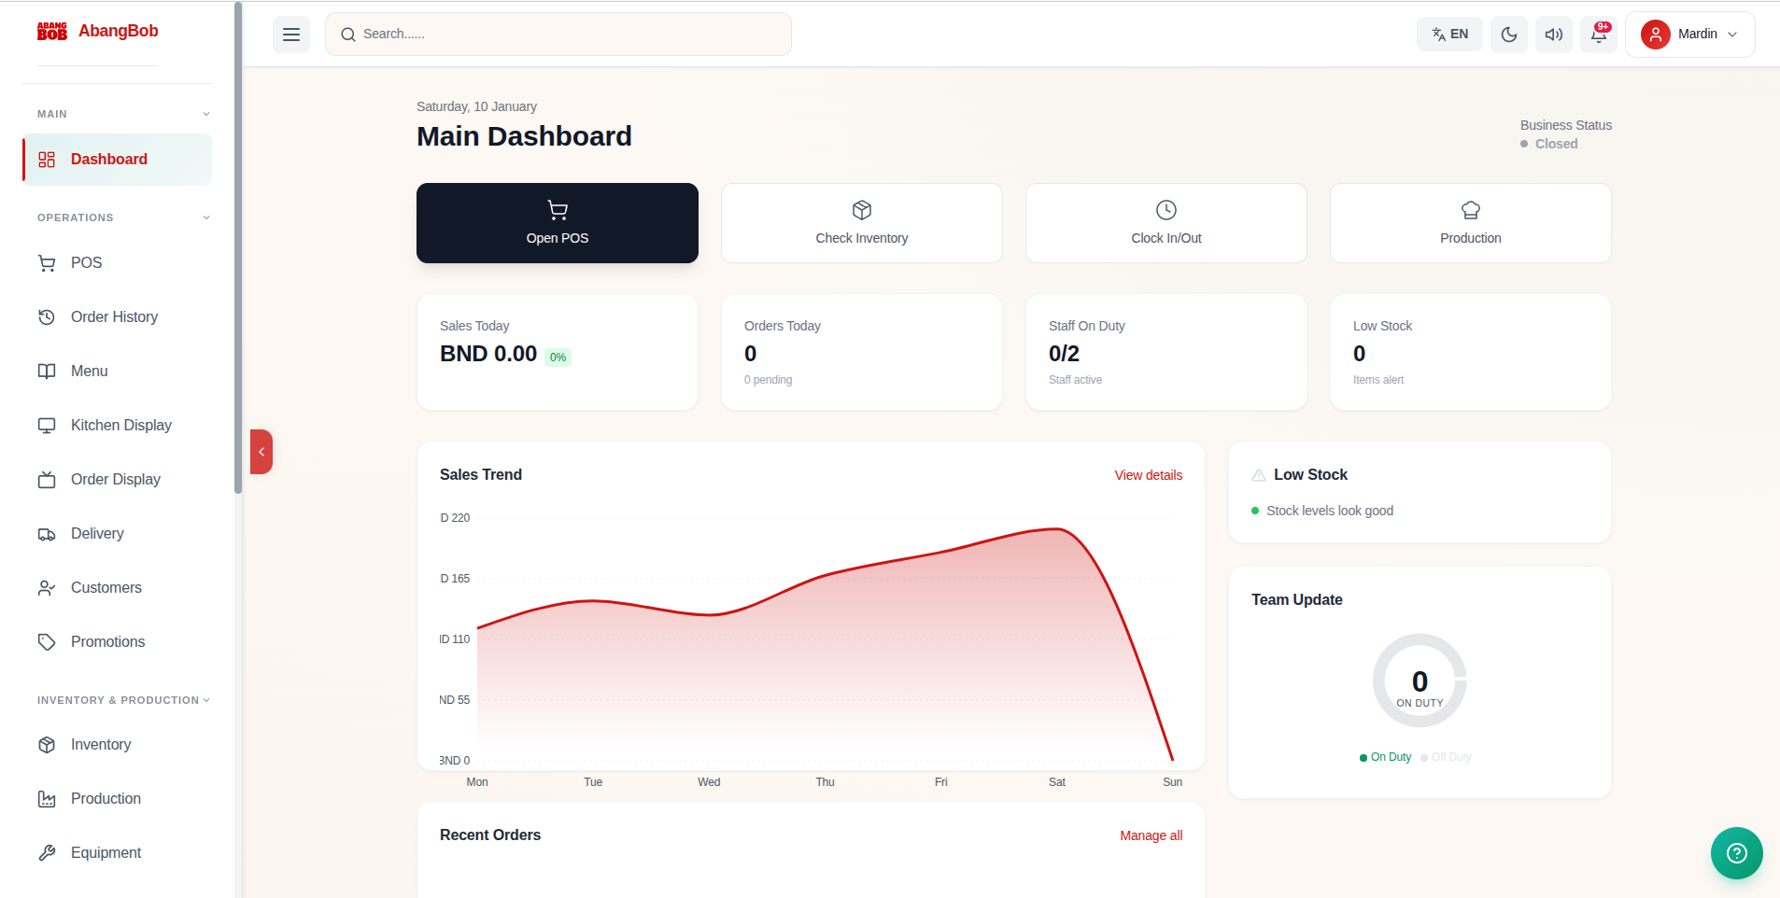Open Promotions tag item
The image size is (1780, 898).
coord(107,642)
